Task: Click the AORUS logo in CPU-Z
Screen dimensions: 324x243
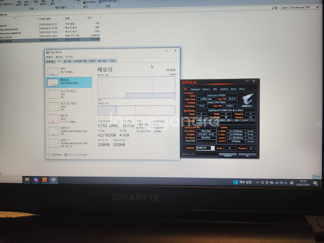Action: [247, 100]
